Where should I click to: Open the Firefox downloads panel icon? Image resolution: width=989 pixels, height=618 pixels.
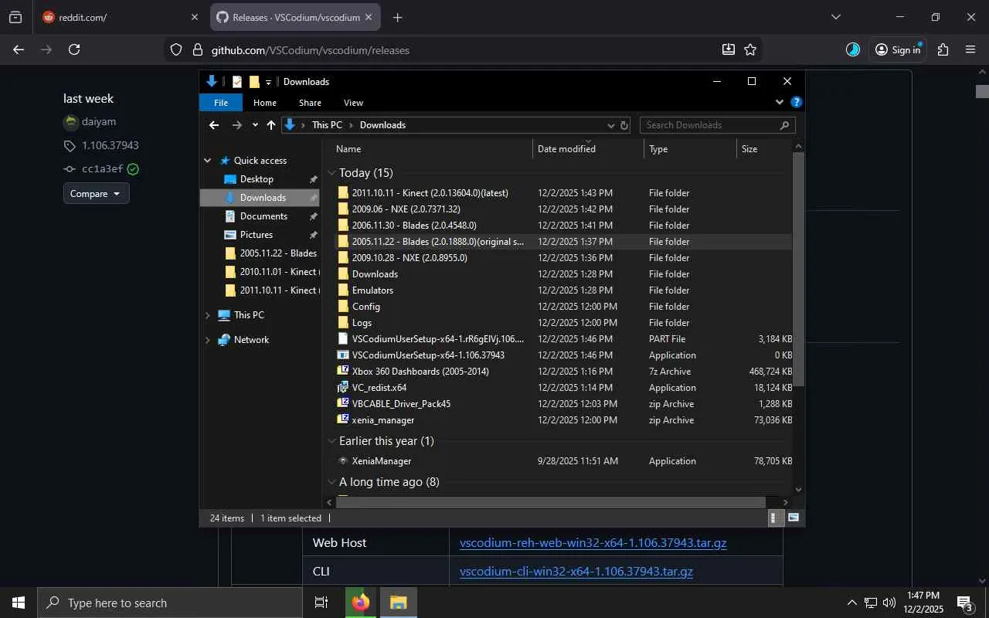tap(728, 49)
